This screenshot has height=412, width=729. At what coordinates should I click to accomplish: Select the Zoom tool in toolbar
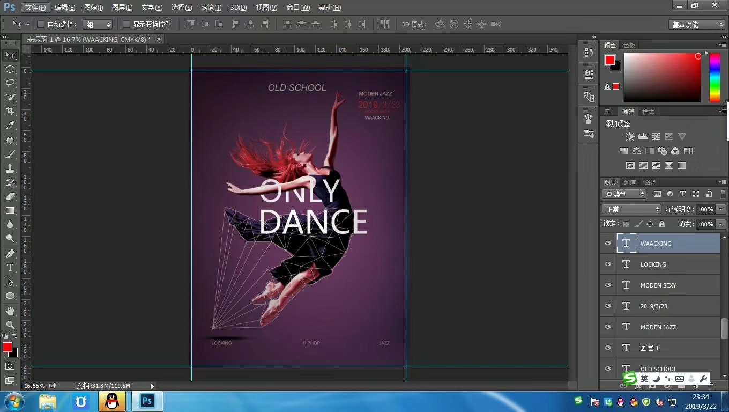(10, 325)
